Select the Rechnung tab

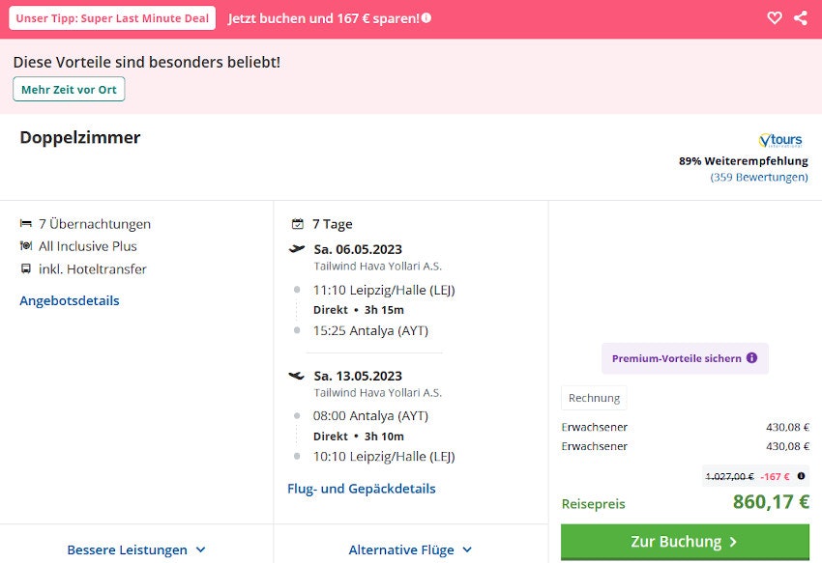point(594,398)
